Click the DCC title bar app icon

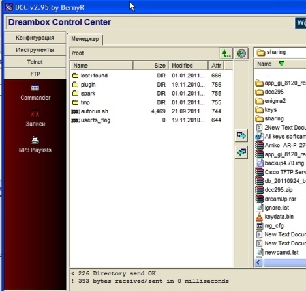pyautogui.click(x=8, y=7)
